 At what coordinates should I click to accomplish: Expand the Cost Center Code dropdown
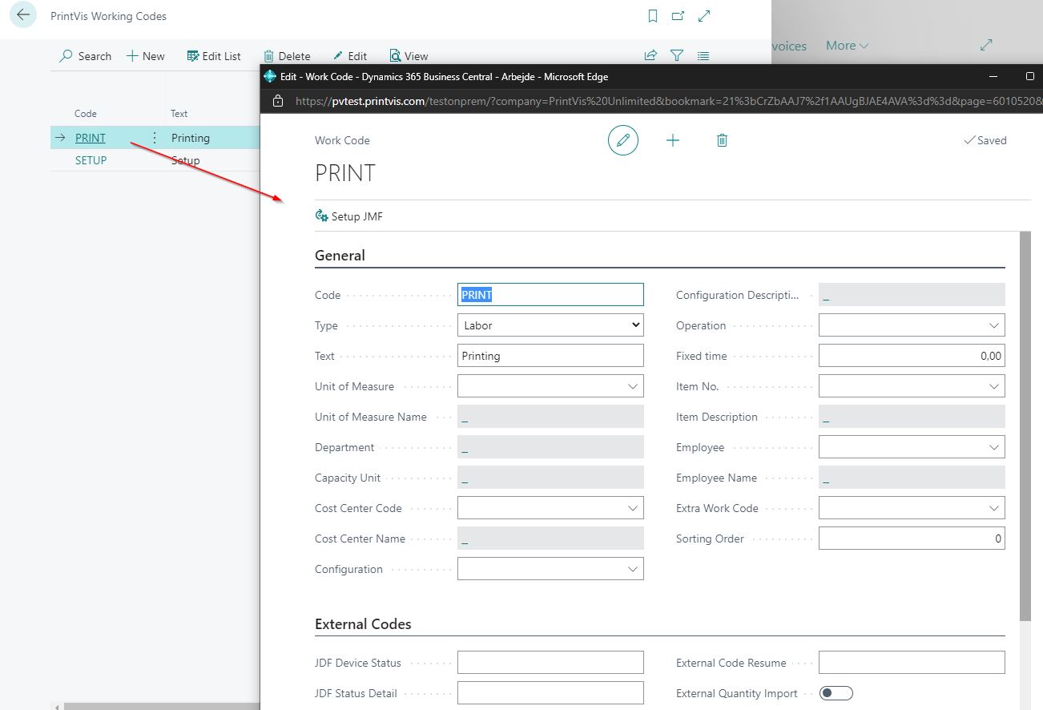point(633,508)
